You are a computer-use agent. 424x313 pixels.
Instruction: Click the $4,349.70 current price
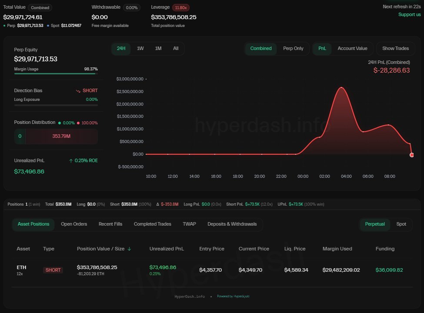250,270
